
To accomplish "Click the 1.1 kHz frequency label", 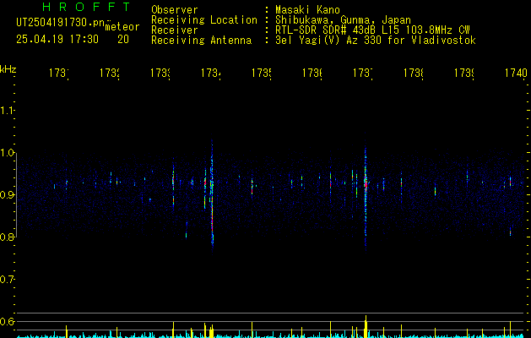I will [7, 110].
